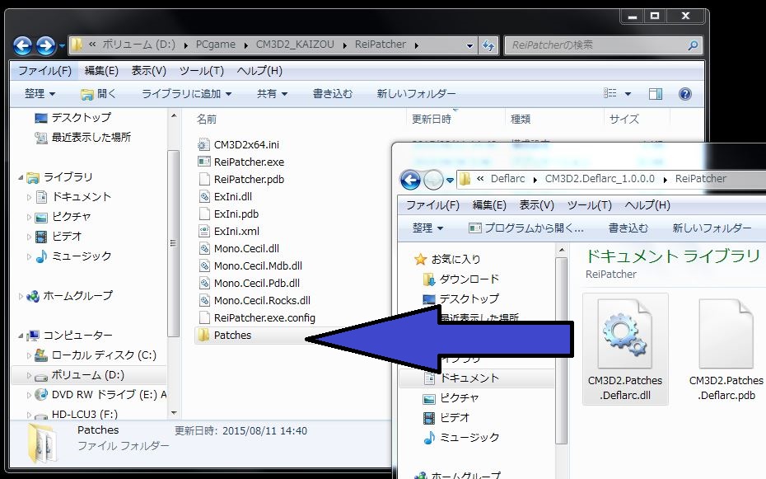Open the view options dropdown arrow
Image resolution: width=766 pixels, height=479 pixels.
[x=628, y=94]
